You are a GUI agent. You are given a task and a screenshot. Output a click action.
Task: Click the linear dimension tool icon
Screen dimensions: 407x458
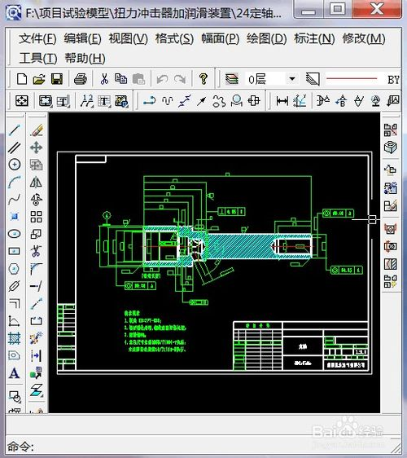coord(282,101)
